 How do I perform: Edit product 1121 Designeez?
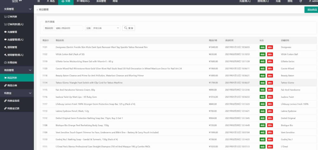262,47
